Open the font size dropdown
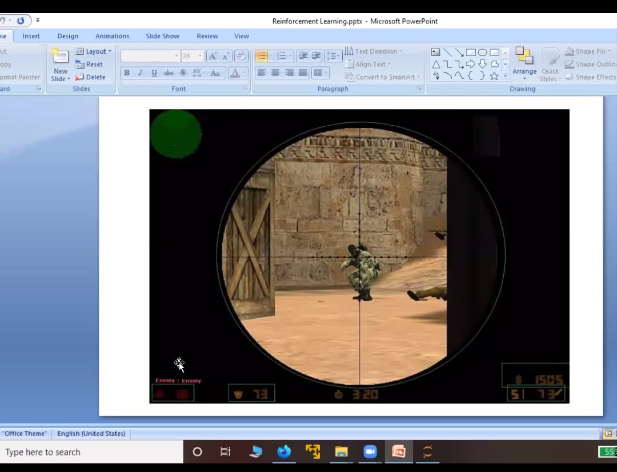Screen dimensions: 617x472 point(200,56)
